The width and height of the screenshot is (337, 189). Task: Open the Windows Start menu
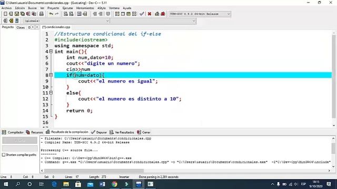6,184
